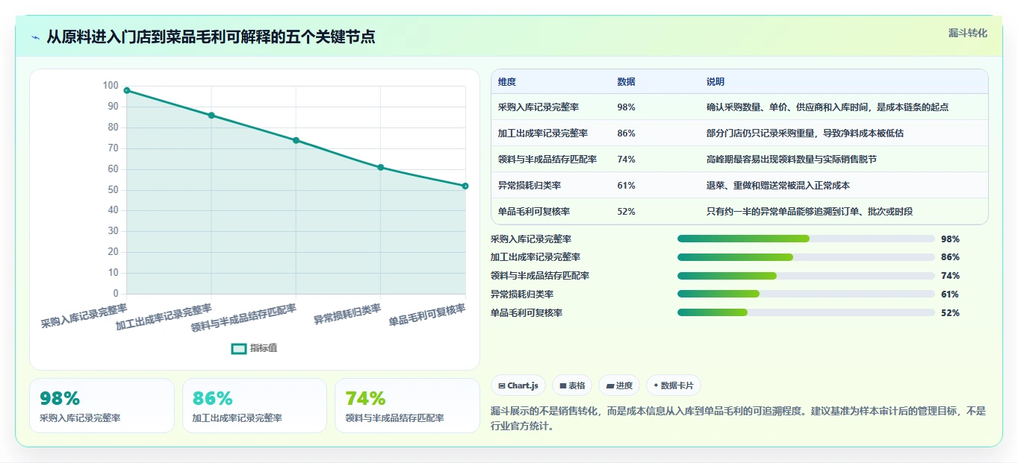Click the description starting 只有约一半的异常单品
The image size is (1018, 463).
point(810,212)
